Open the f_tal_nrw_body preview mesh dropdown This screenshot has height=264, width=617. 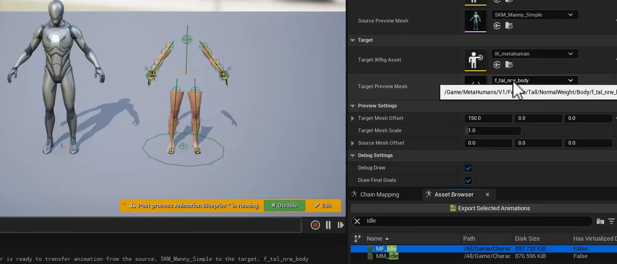tap(534, 80)
